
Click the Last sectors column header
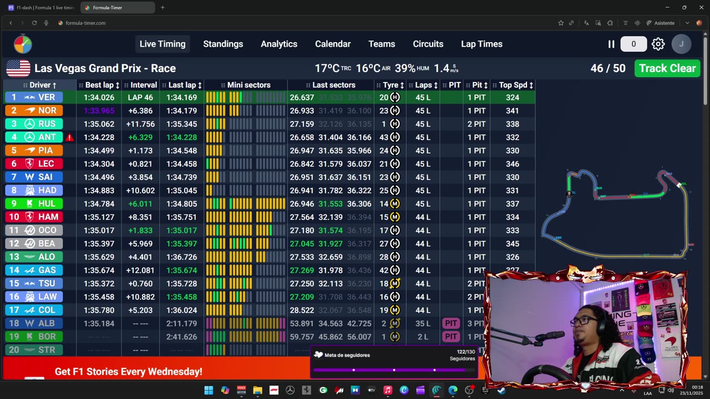[x=331, y=85]
